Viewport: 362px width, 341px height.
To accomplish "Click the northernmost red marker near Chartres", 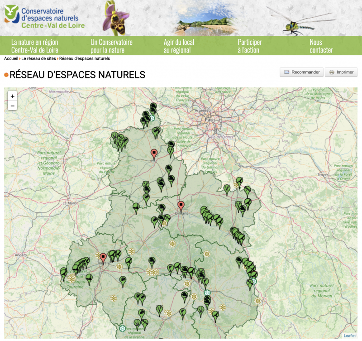I will tap(154, 154).
